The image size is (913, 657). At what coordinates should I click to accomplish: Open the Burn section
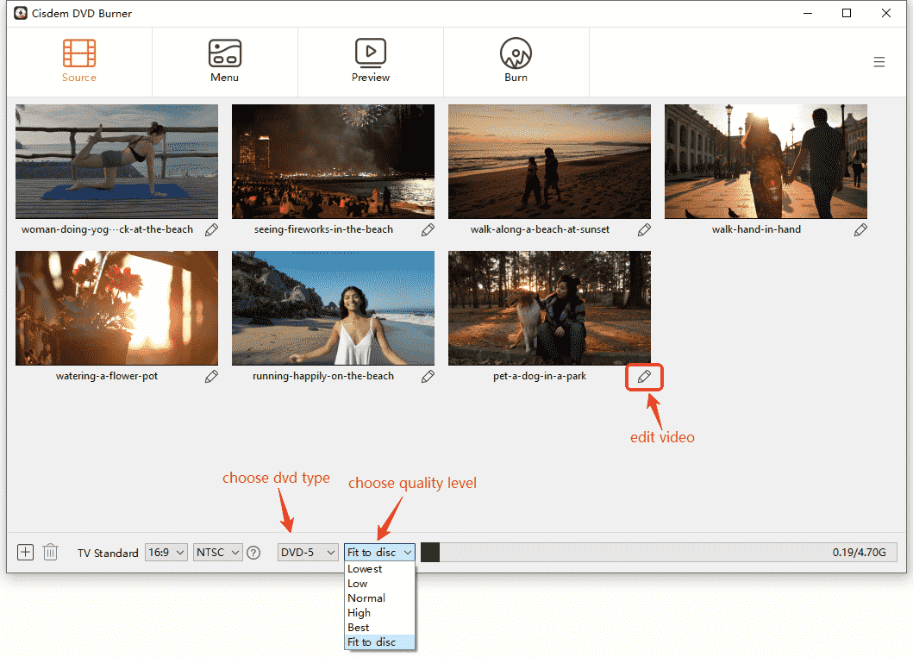[x=516, y=60]
